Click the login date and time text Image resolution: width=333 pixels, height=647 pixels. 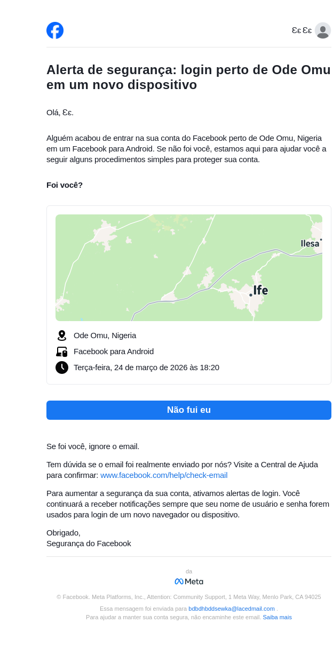(146, 368)
